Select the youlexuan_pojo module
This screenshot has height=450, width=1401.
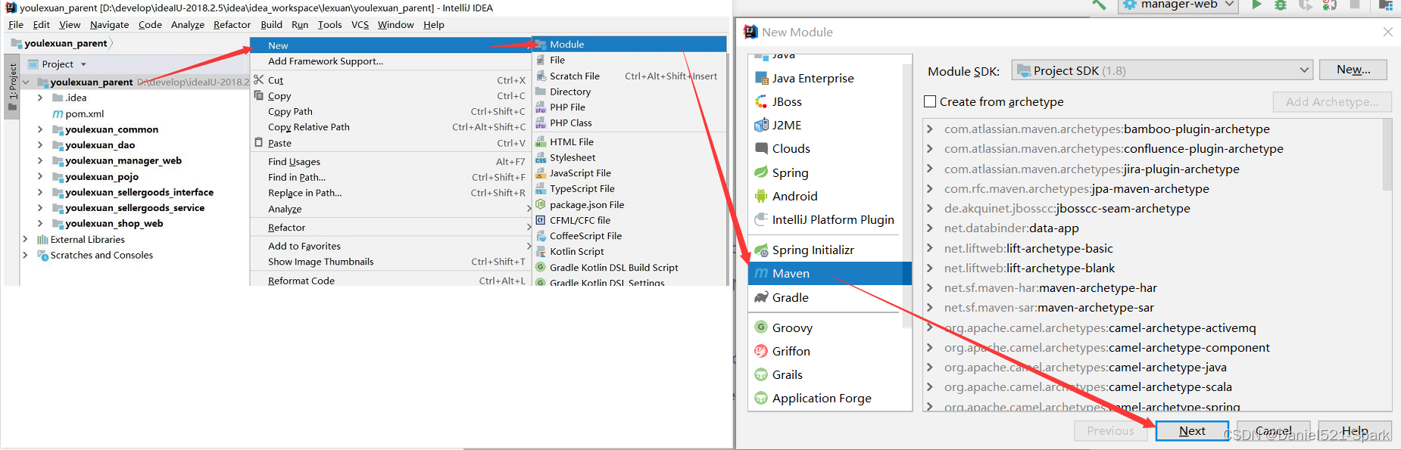[x=101, y=176]
